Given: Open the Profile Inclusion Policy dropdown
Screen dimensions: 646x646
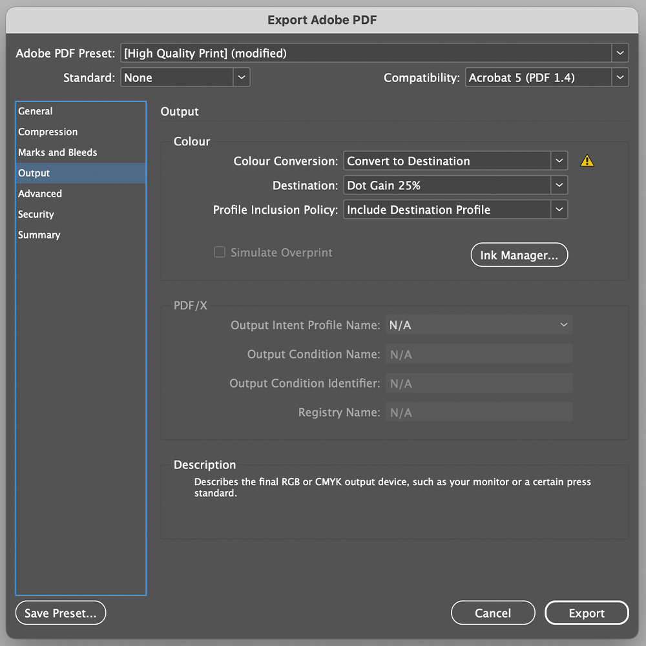Looking at the screenshot, I should tap(455, 209).
